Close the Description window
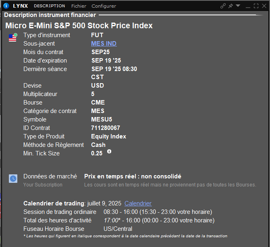Screen dimensions: 270x247 [x=264, y=6]
